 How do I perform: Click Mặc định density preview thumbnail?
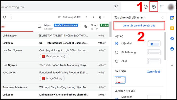(x=154, y=43)
